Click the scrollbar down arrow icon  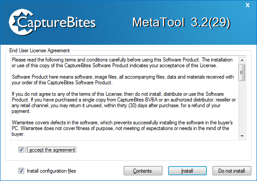[x=242, y=136]
